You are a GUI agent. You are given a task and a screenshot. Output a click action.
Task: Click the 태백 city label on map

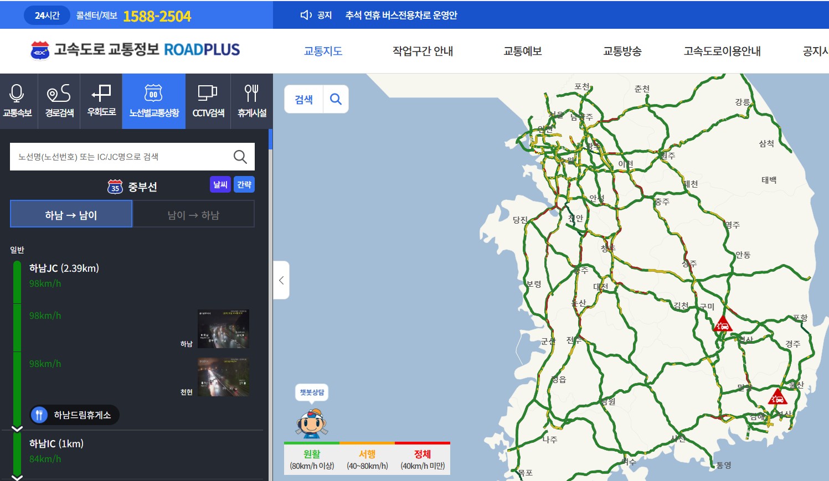[x=769, y=180]
